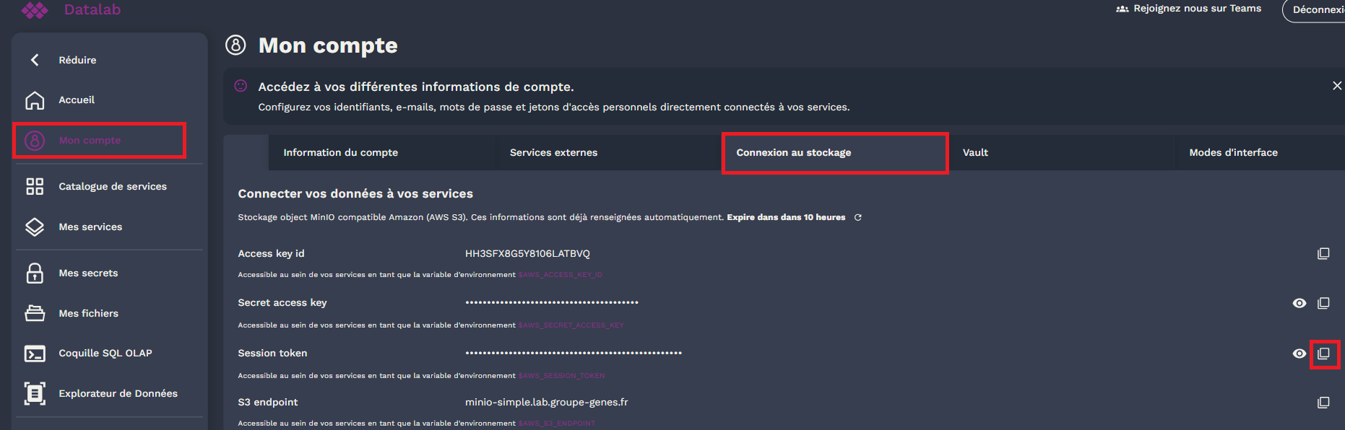This screenshot has width=1345, height=430.
Task: Select the Vault tab
Action: point(975,152)
